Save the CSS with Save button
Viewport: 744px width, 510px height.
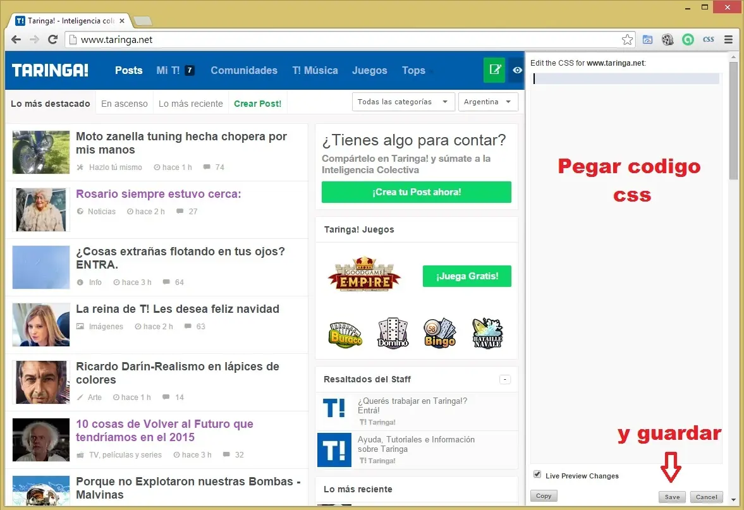[x=672, y=497]
